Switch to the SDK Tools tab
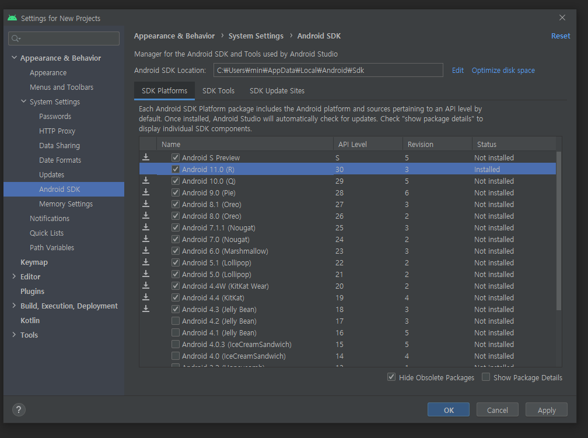This screenshot has height=438, width=588. 218,91
